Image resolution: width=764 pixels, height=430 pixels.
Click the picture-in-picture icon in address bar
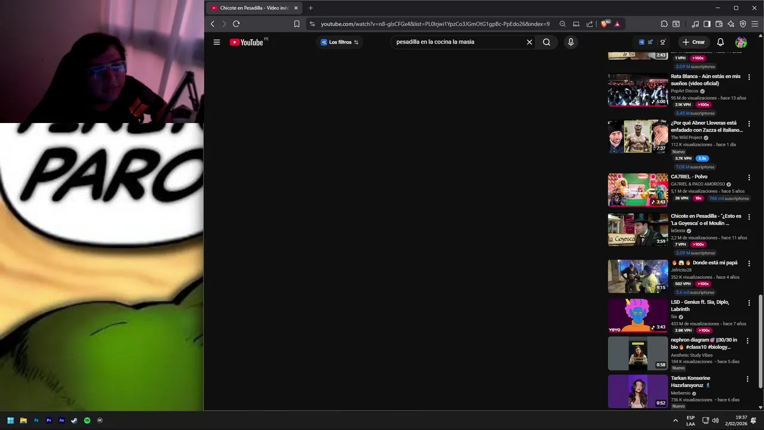click(576, 24)
